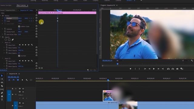
Task: Toggle Position animation stopwatch
Action: pos(5,18)
